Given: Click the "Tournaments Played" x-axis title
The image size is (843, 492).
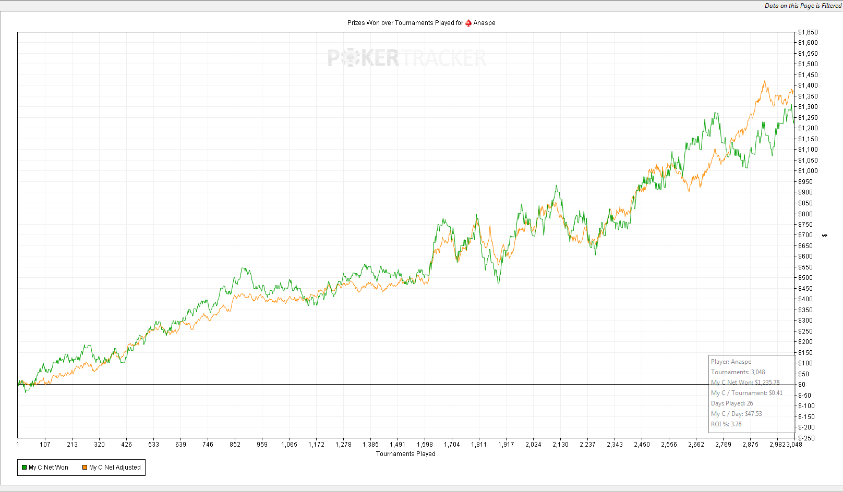Looking at the screenshot, I should point(406,454).
